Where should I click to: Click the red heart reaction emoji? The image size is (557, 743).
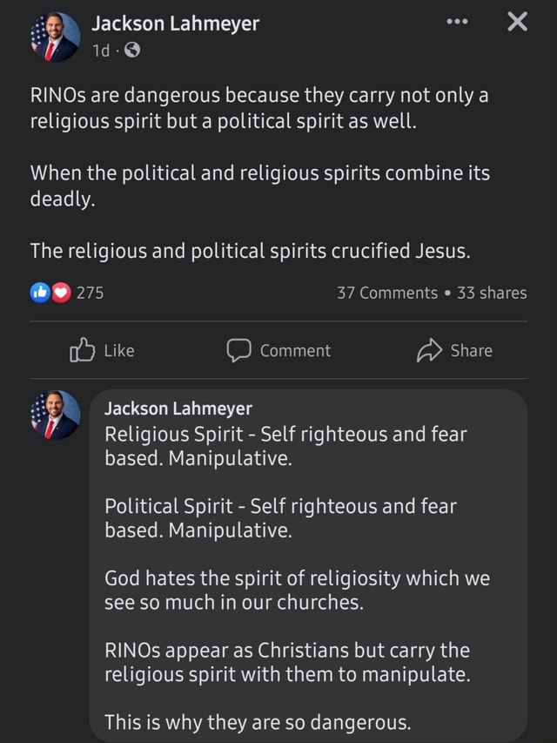59,293
